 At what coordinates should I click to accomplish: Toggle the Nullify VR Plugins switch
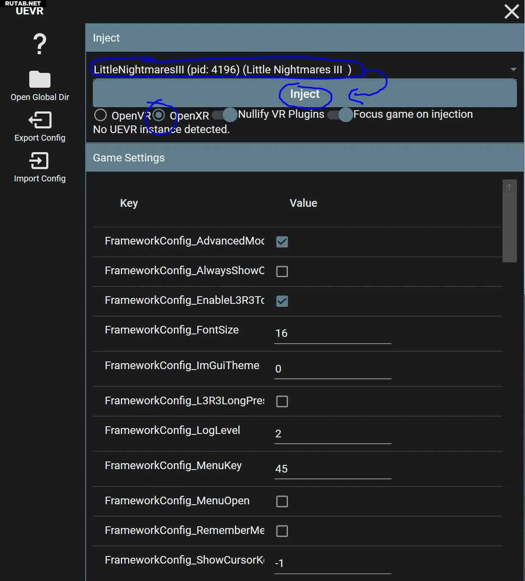point(225,115)
